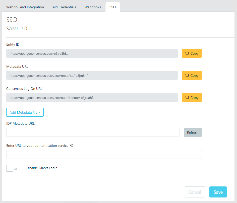Click the copy icon for Metadata URL

(187, 76)
